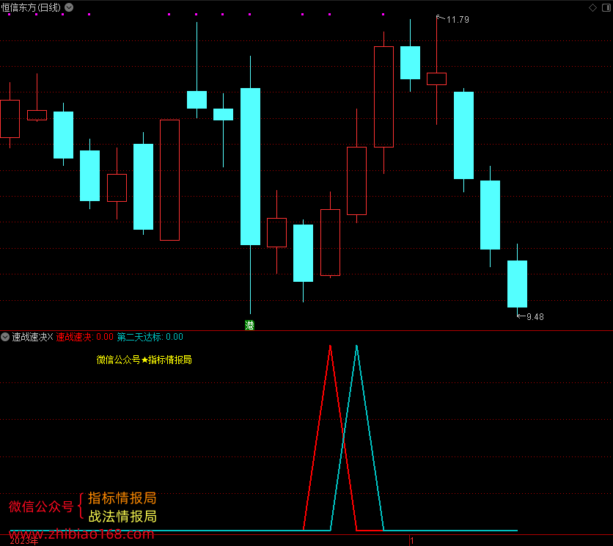Click the red 速战速决: 0.00 value
Viewport: 613px width, 546px height.
(x=84, y=337)
